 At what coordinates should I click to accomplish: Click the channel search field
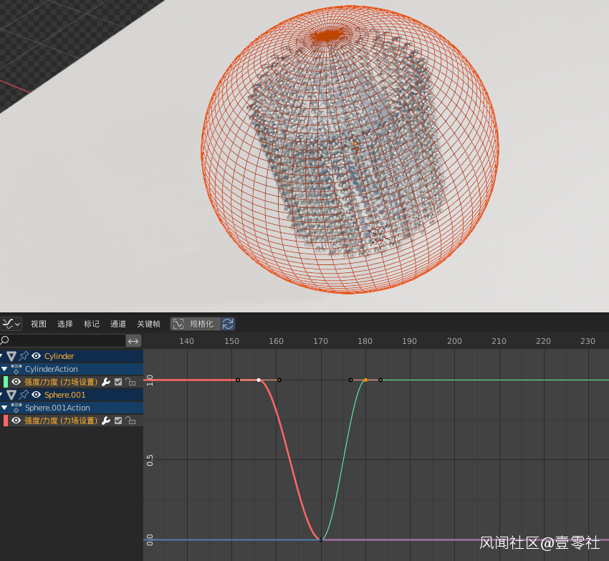pyautogui.click(x=64, y=341)
